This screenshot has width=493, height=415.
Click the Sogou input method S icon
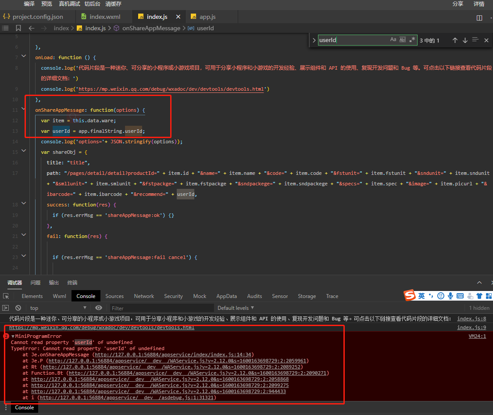[x=410, y=295]
